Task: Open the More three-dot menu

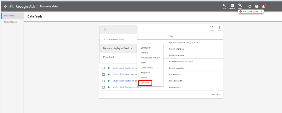Action: [x=219, y=28]
